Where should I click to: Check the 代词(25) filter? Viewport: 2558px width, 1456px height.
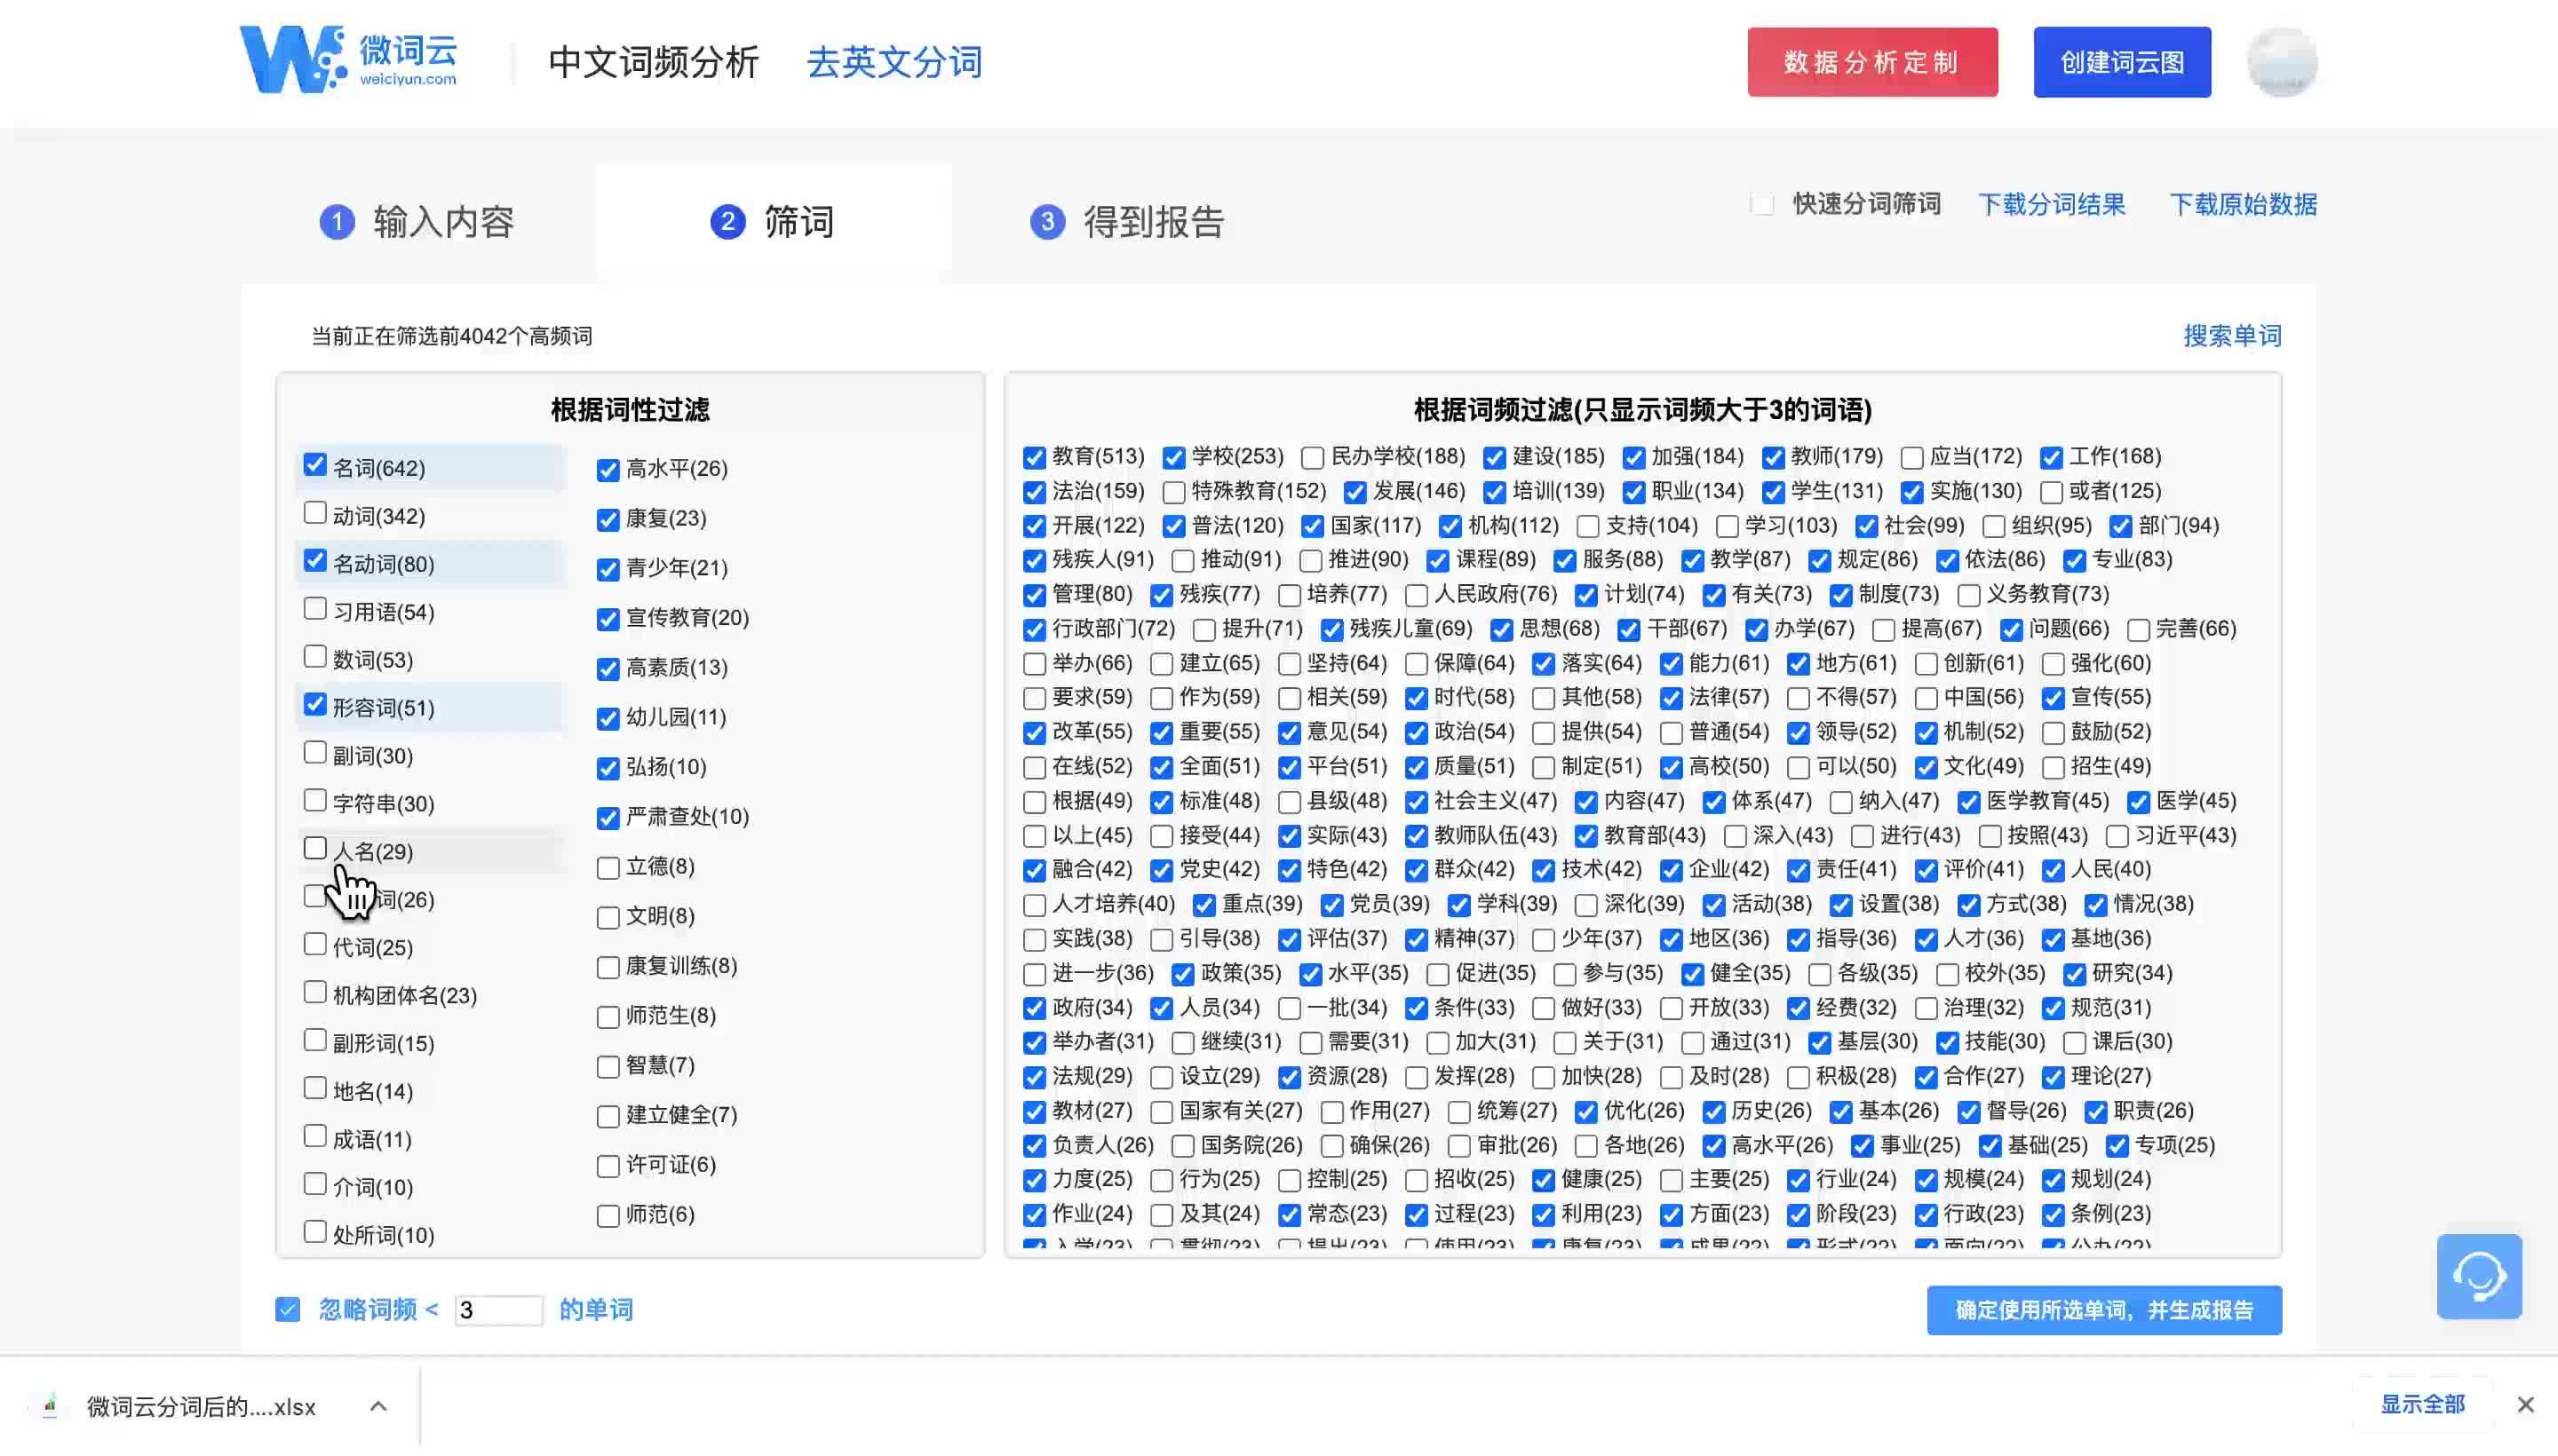click(x=315, y=945)
